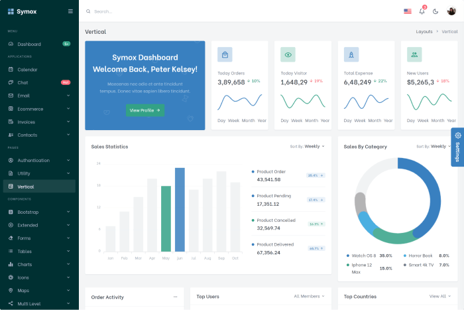This screenshot has width=464, height=310.
Task: Click the Maps pin icon in sidebar
Action: point(11,291)
